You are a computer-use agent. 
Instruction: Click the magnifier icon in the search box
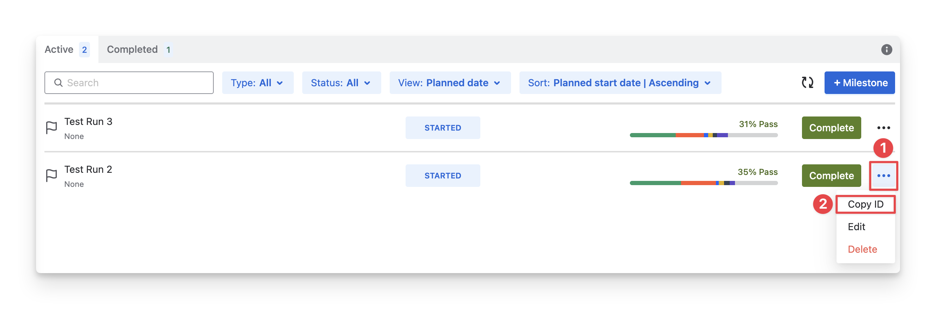[58, 83]
